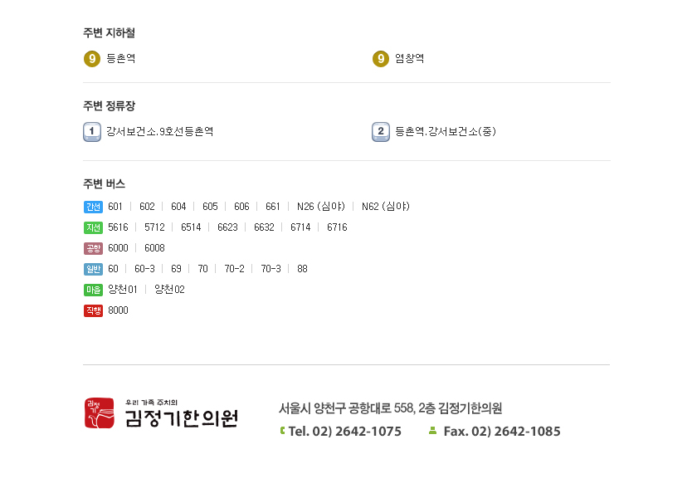Click the green 지선 bus type badge

[93, 227]
